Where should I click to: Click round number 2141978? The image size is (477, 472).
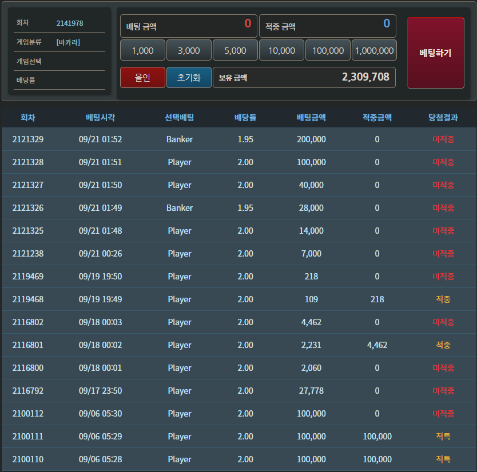click(70, 23)
